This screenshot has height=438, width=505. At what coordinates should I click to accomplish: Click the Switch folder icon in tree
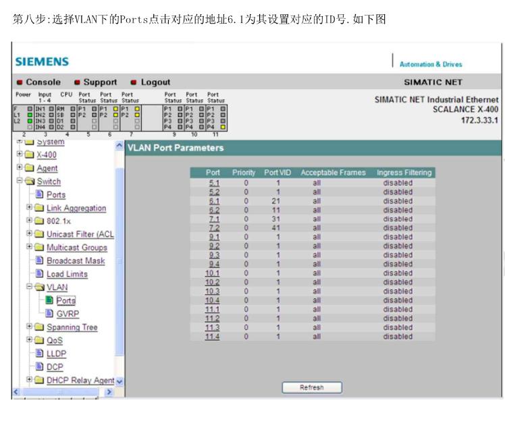tap(30, 182)
